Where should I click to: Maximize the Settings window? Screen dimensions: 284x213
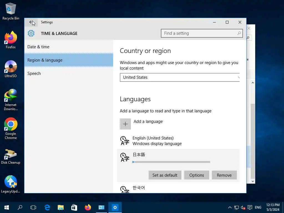227,22
